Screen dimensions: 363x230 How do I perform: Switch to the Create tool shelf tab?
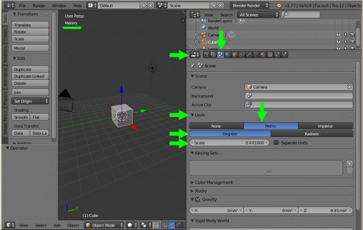[5, 35]
